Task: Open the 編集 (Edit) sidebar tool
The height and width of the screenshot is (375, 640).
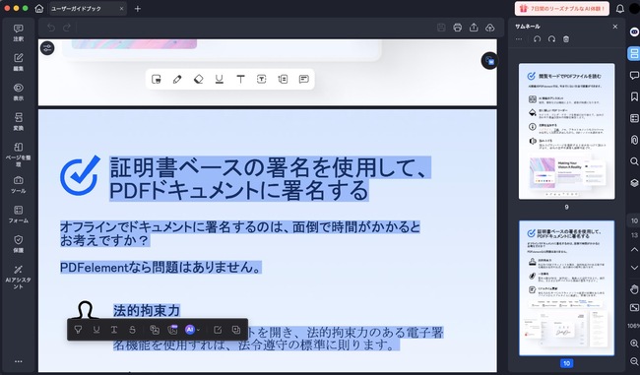Action: point(19,62)
